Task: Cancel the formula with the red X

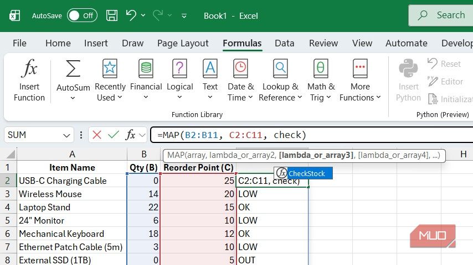Action: 97,135
